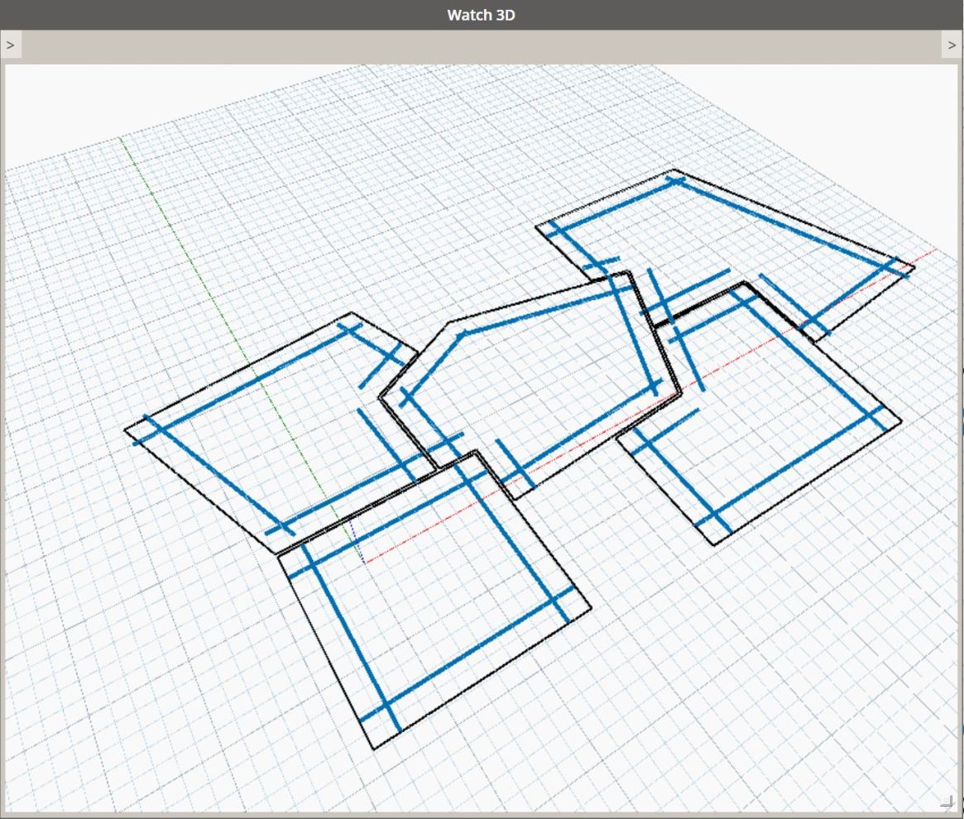Click the left '>' port expander
Image resolution: width=964 pixels, height=819 pixels.
pos(11,45)
